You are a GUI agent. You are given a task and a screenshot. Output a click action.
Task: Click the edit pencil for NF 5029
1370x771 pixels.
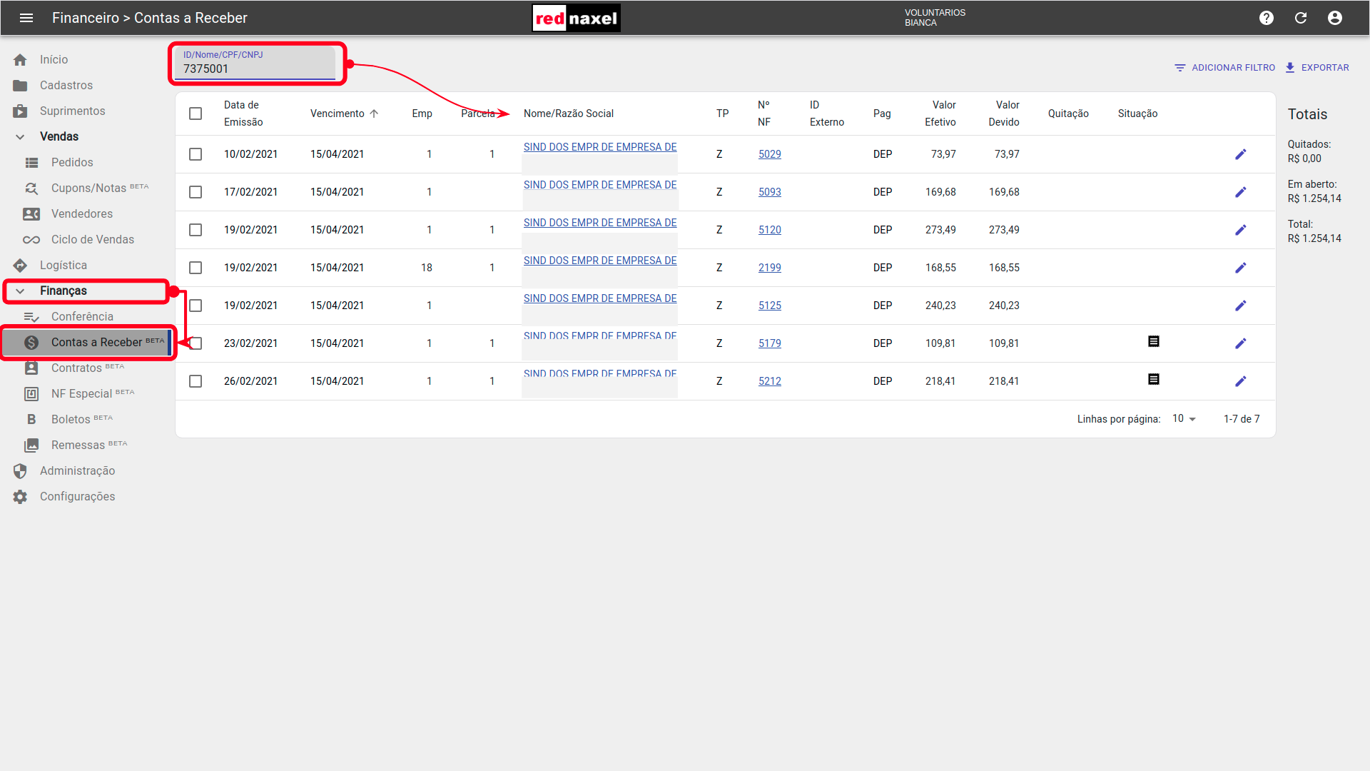click(1241, 154)
